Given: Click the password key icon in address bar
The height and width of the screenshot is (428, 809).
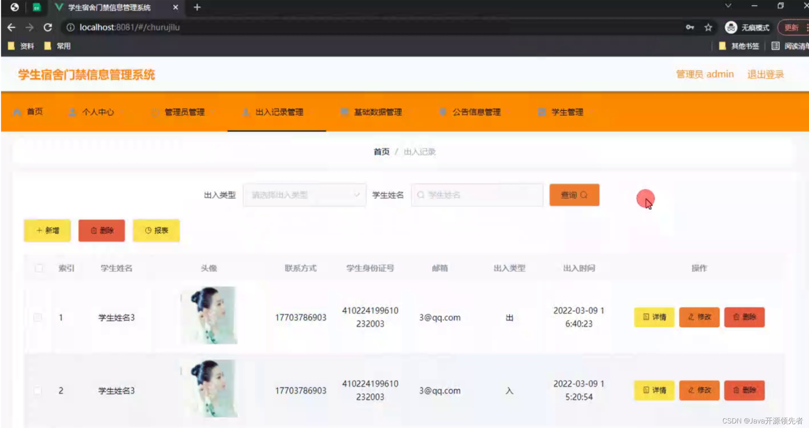Looking at the screenshot, I should (x=690, y=28).
